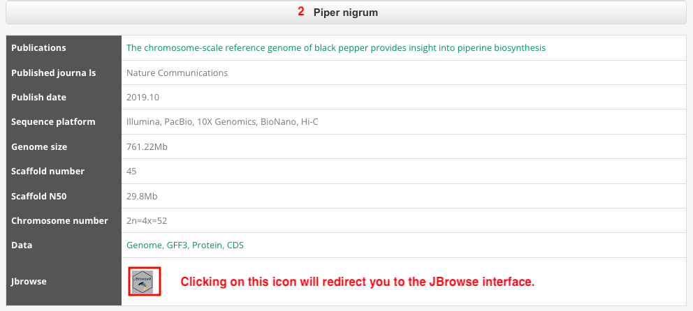The width and height of the screenshot is (693, 311).
Task: Select the Publish date value 2019.10
Action: [x=143, y=98]
